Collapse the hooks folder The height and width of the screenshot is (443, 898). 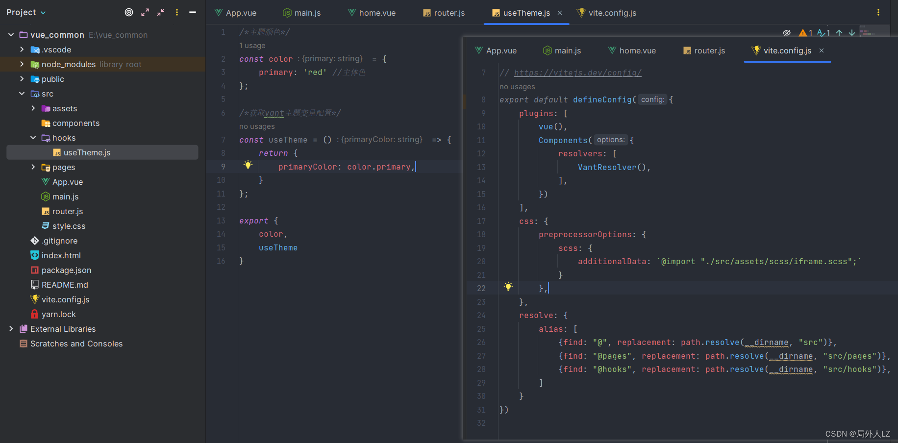coord(33,138)
